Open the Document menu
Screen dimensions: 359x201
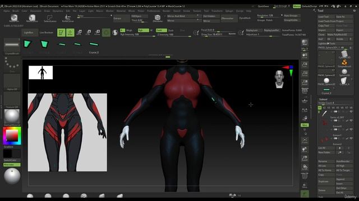pyautogui.click(x=36, y=11)
